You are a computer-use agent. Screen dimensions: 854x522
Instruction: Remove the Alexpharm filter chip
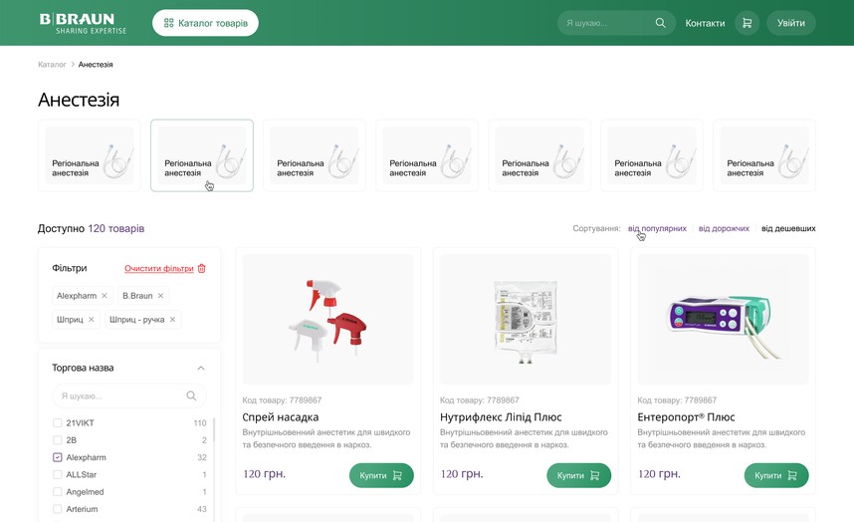coord(105,295)
